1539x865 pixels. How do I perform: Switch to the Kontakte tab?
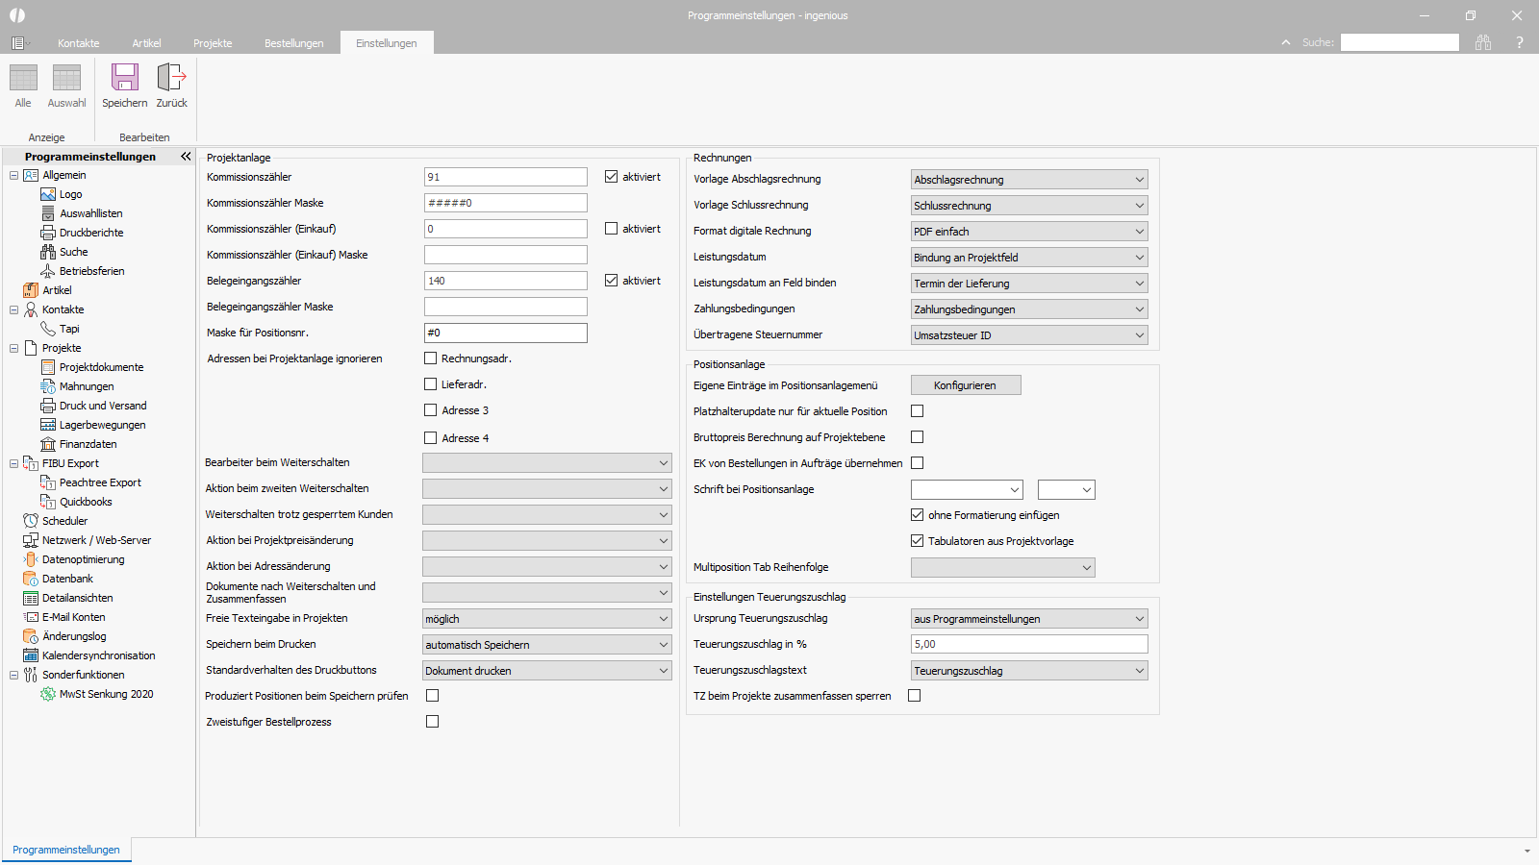(79, 43)
